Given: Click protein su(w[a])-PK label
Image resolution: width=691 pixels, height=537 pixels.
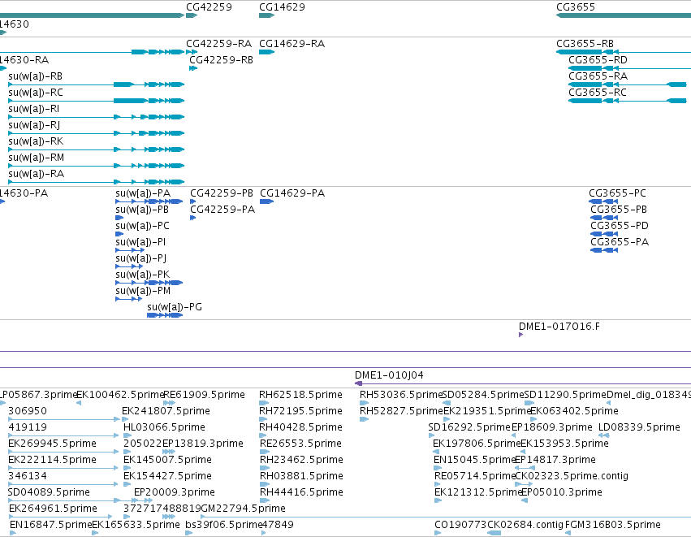Looking at the screenshot, I should 142,275.
